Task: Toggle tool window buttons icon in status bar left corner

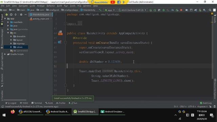Action: tap(3, 106)
